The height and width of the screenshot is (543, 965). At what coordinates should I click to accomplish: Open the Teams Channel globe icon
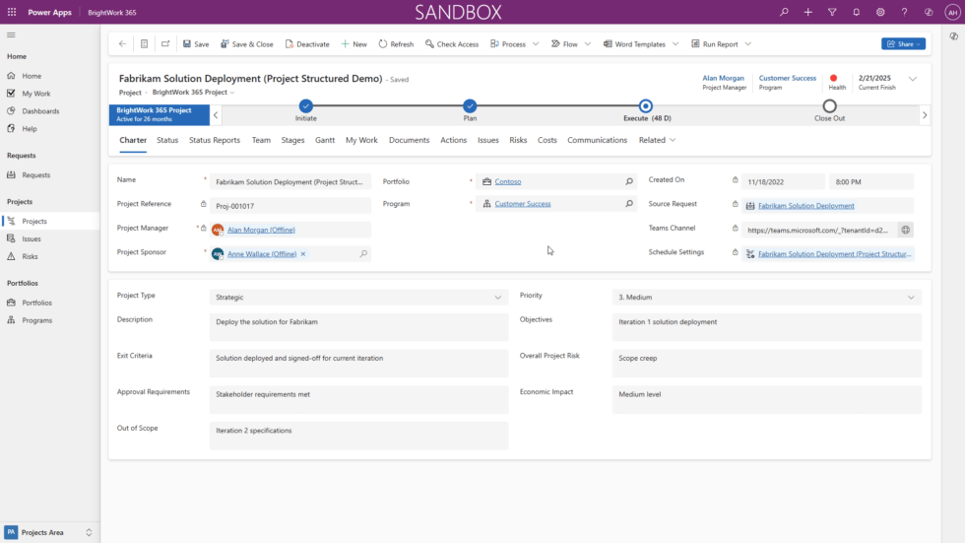click(x=905, y=230)
